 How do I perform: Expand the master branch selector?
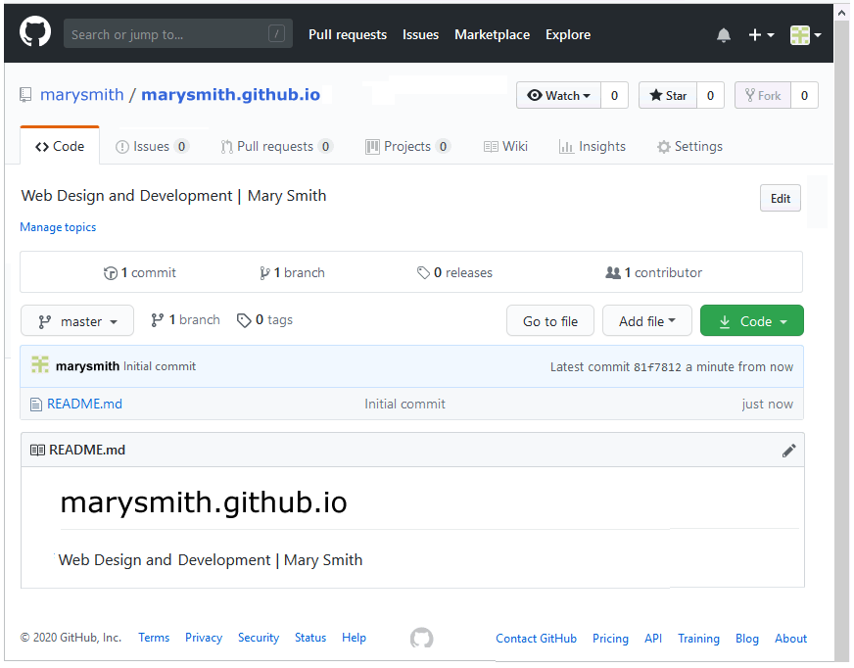pyautogui.click(x=77, y=321)
